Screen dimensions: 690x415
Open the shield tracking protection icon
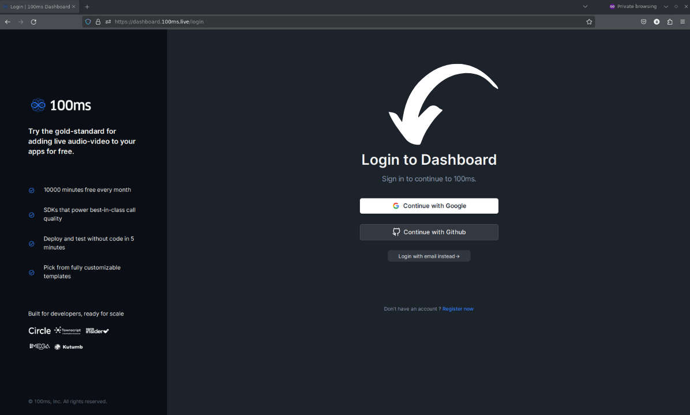coord(88,21)
